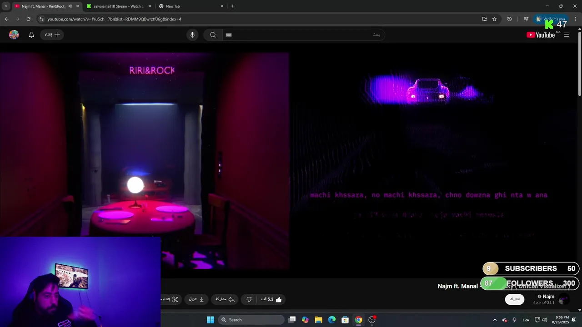Bookmark this page with star icon
Image resolution: width=582 pixels, height=327 pixels.
494,19
